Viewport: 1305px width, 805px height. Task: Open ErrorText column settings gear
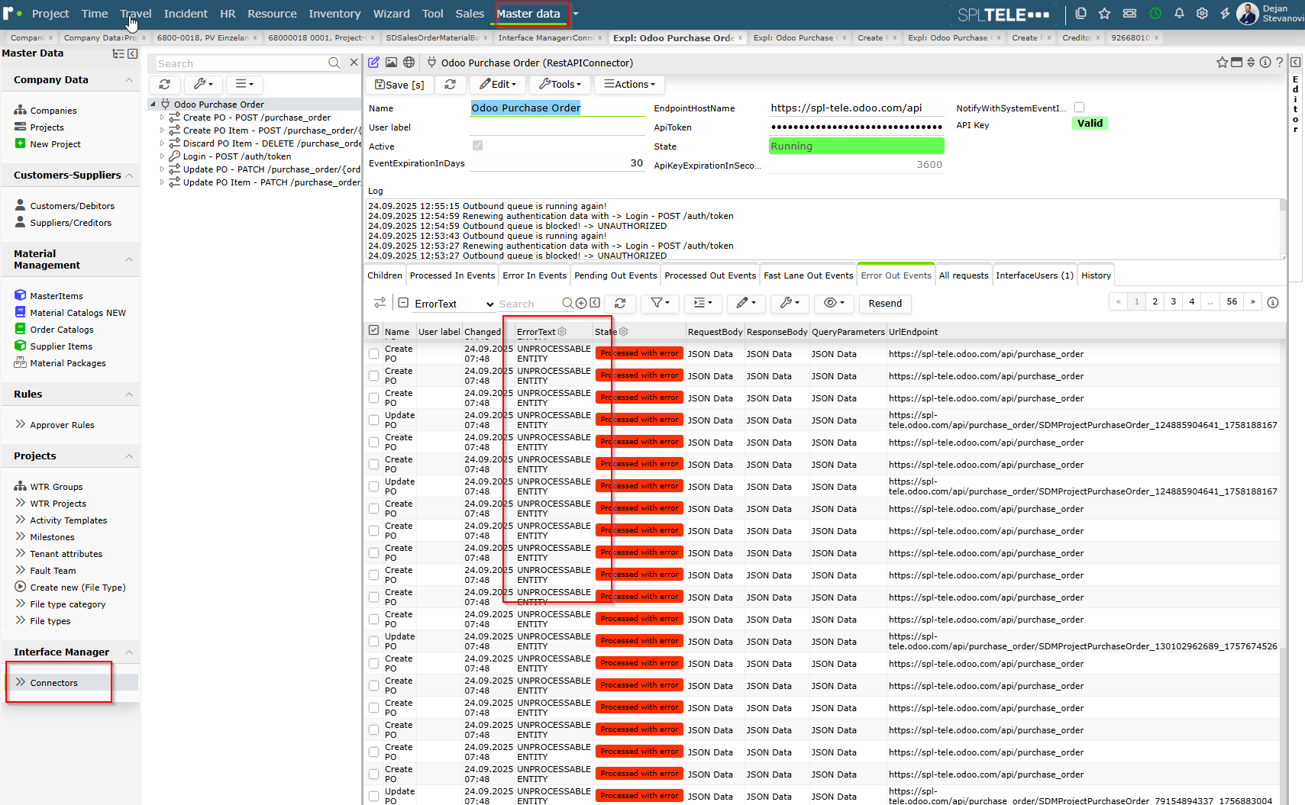coord(562,332)
